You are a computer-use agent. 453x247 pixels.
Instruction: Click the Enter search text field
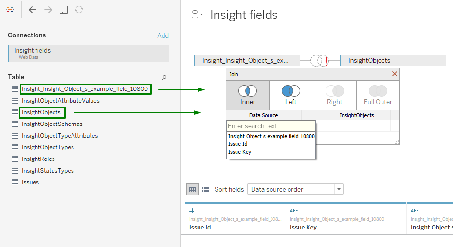[x=271, y=126]
